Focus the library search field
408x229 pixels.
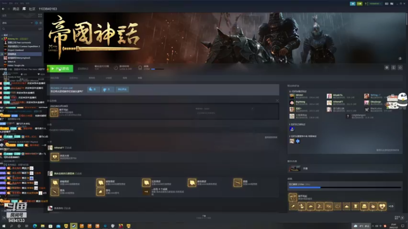click(19, 29)
